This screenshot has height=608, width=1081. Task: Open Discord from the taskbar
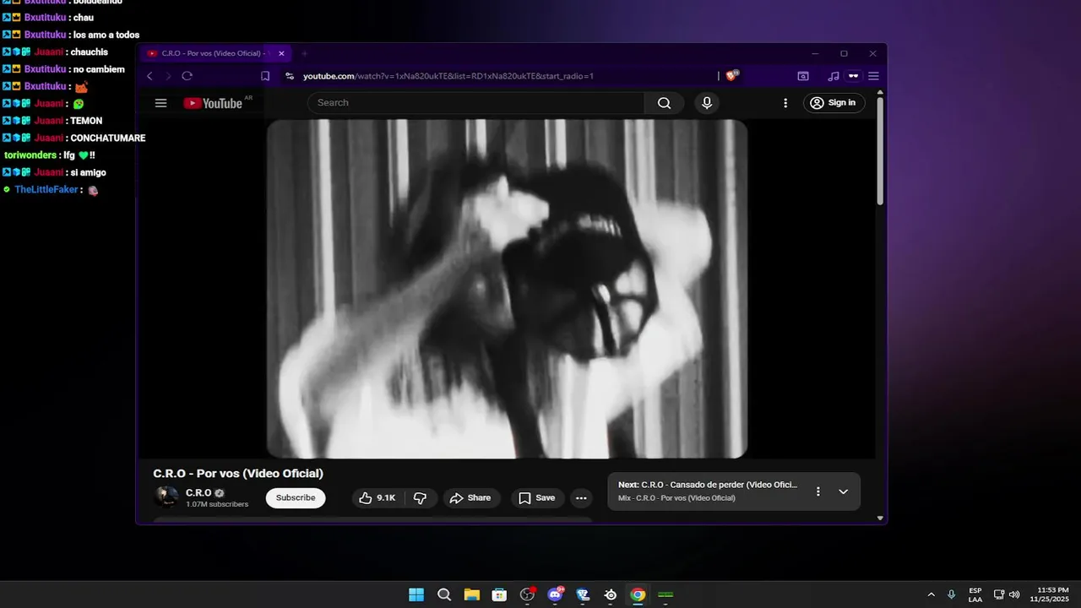click(x=555, y=594)
